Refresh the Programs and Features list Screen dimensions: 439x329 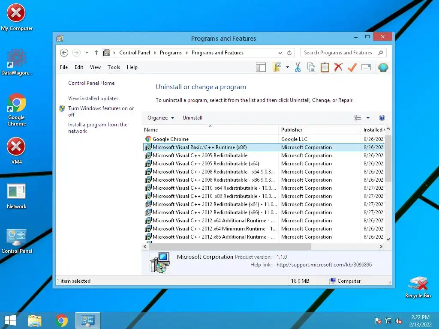tap(289, 53)
